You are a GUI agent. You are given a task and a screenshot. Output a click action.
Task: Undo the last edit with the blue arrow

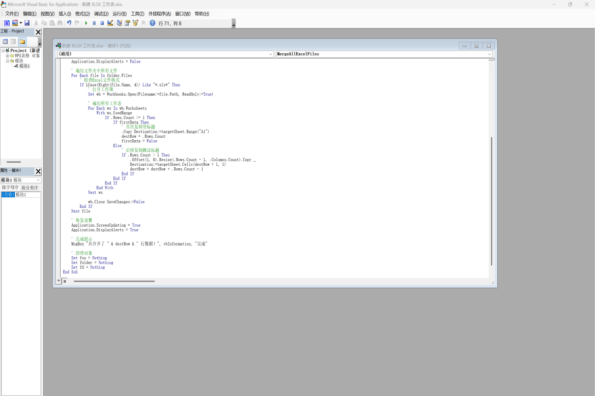pyautogui.click(x=69, y=23)
